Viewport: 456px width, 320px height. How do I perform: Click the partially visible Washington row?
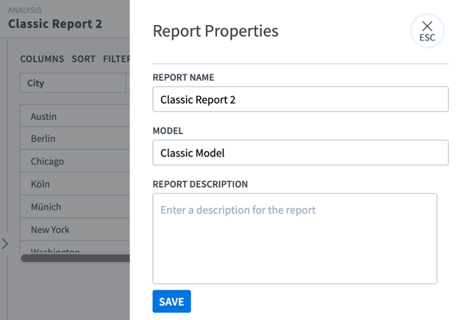coord(74,251)
